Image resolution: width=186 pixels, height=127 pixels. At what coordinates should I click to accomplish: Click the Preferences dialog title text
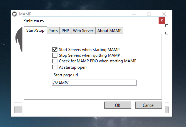point(34,20)
